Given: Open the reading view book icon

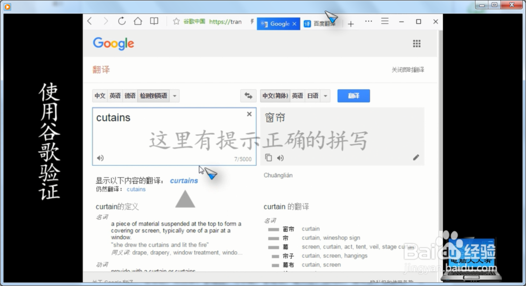Looking at the screenshot, I should tap(154, 21).
